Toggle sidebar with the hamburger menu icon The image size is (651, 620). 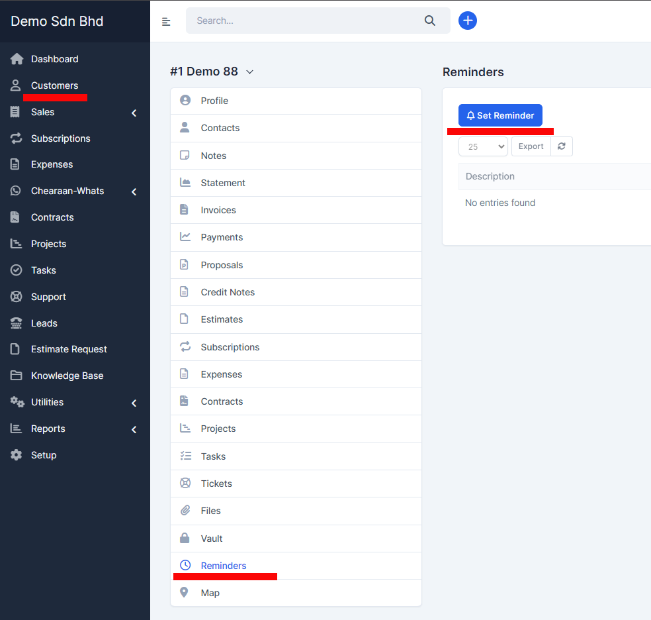tap(166, 21)
